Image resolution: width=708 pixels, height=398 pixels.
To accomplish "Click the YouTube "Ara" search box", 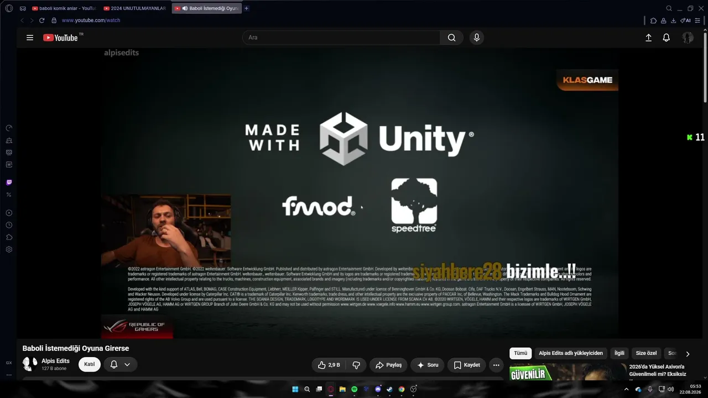I will [341, 38].
